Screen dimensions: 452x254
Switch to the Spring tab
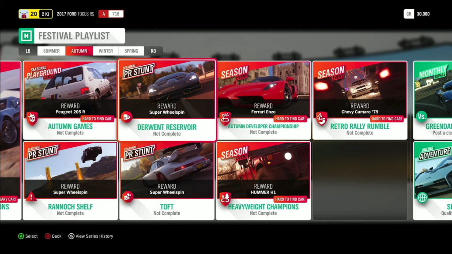[131, 51]
